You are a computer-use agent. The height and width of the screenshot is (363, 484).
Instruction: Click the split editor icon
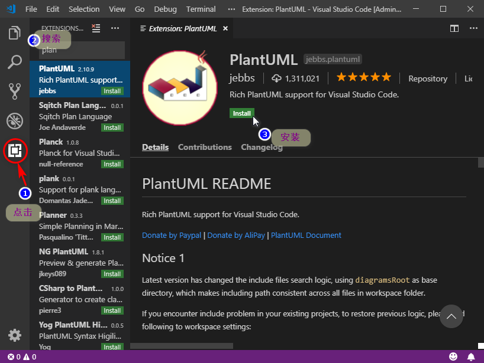click(454, 28)
